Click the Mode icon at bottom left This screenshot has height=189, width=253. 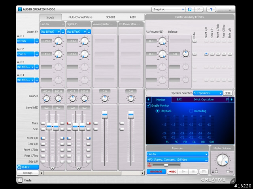click(x=20, y=180)
